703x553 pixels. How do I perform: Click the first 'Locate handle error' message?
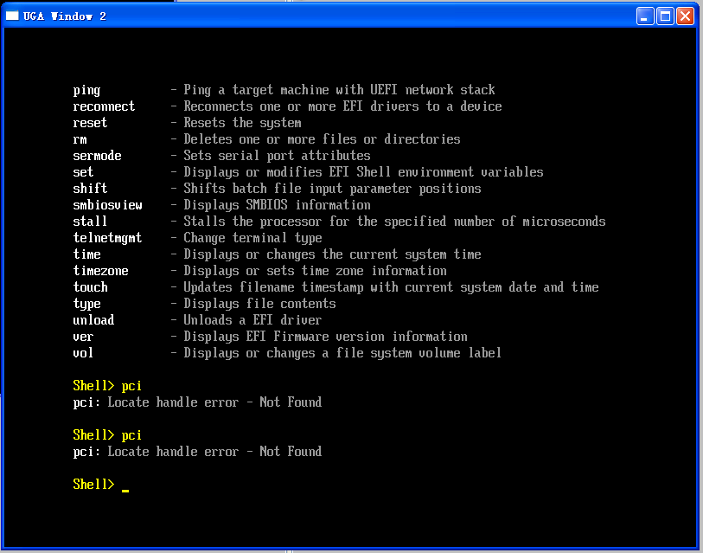coord(173,402)
